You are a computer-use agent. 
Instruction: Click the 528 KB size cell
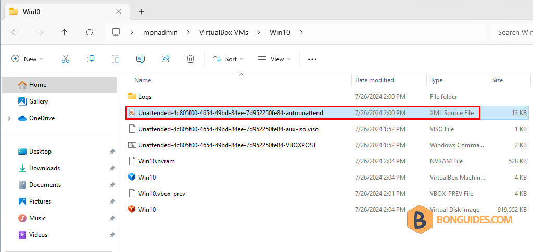pos(518,161)
